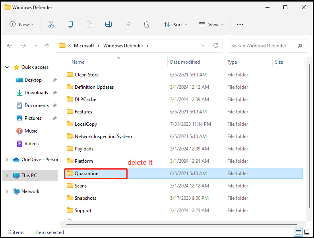This screenshot has height=238, width=314.
Task: Go back with the left arrow
Action: coord(10,46)
